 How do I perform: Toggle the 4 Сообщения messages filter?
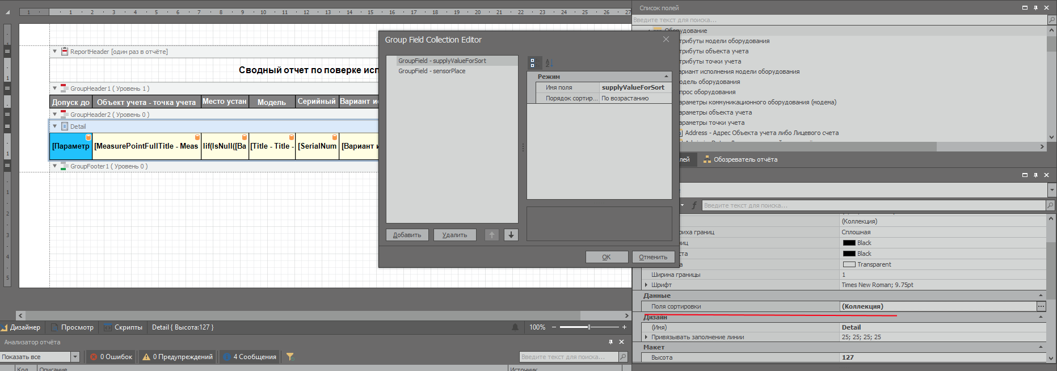tap(250, 357)
